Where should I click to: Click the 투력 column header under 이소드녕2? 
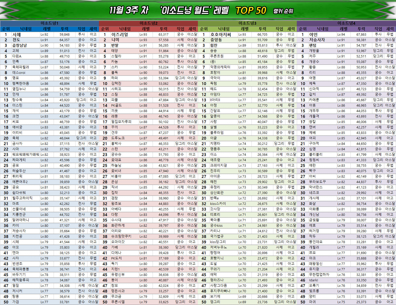[x=164, y=29]
